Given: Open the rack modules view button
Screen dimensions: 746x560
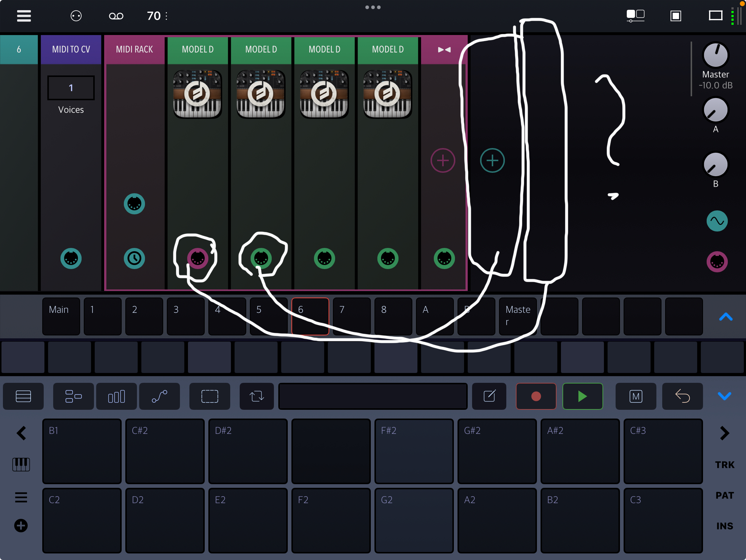Looking at the screenshot, I should point(74,396).
